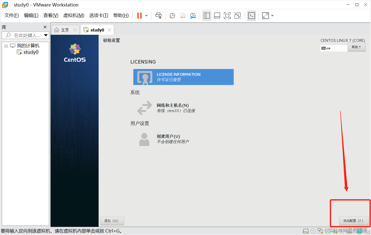This screenshot has width=371, height=235.
Task: Open the stretch display dropdown arrow
Action: [x=272, y=16]
